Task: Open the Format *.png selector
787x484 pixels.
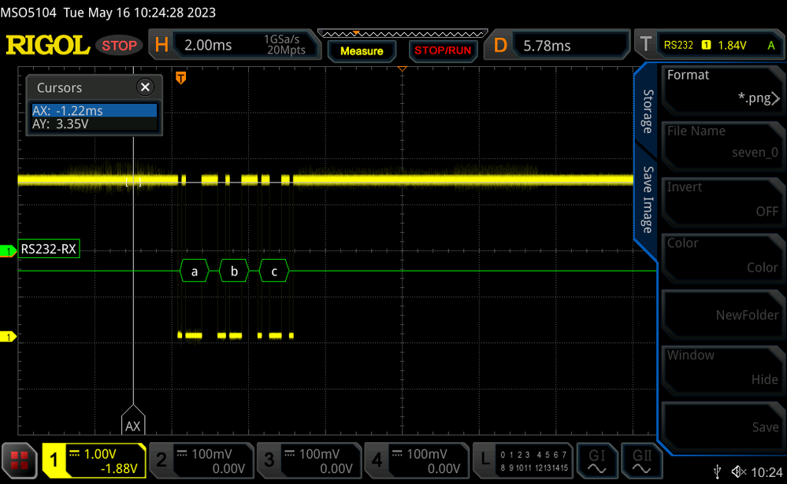Action: pos(722,87)
